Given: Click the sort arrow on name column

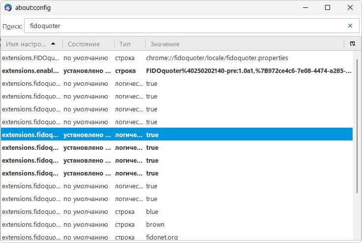Looking at the screenshot, I should point(53,44).
